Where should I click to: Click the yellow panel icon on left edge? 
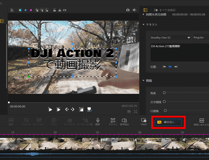[2, 21]
